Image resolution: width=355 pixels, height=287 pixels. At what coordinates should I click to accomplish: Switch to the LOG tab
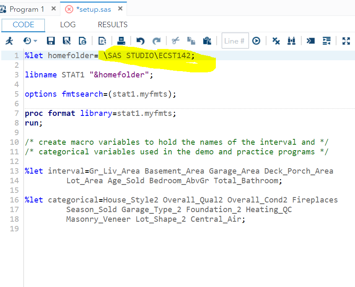click(68, 25)
